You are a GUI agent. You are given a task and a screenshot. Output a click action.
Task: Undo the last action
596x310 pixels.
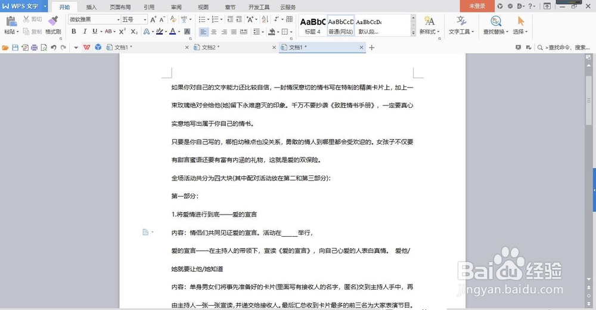54,48
